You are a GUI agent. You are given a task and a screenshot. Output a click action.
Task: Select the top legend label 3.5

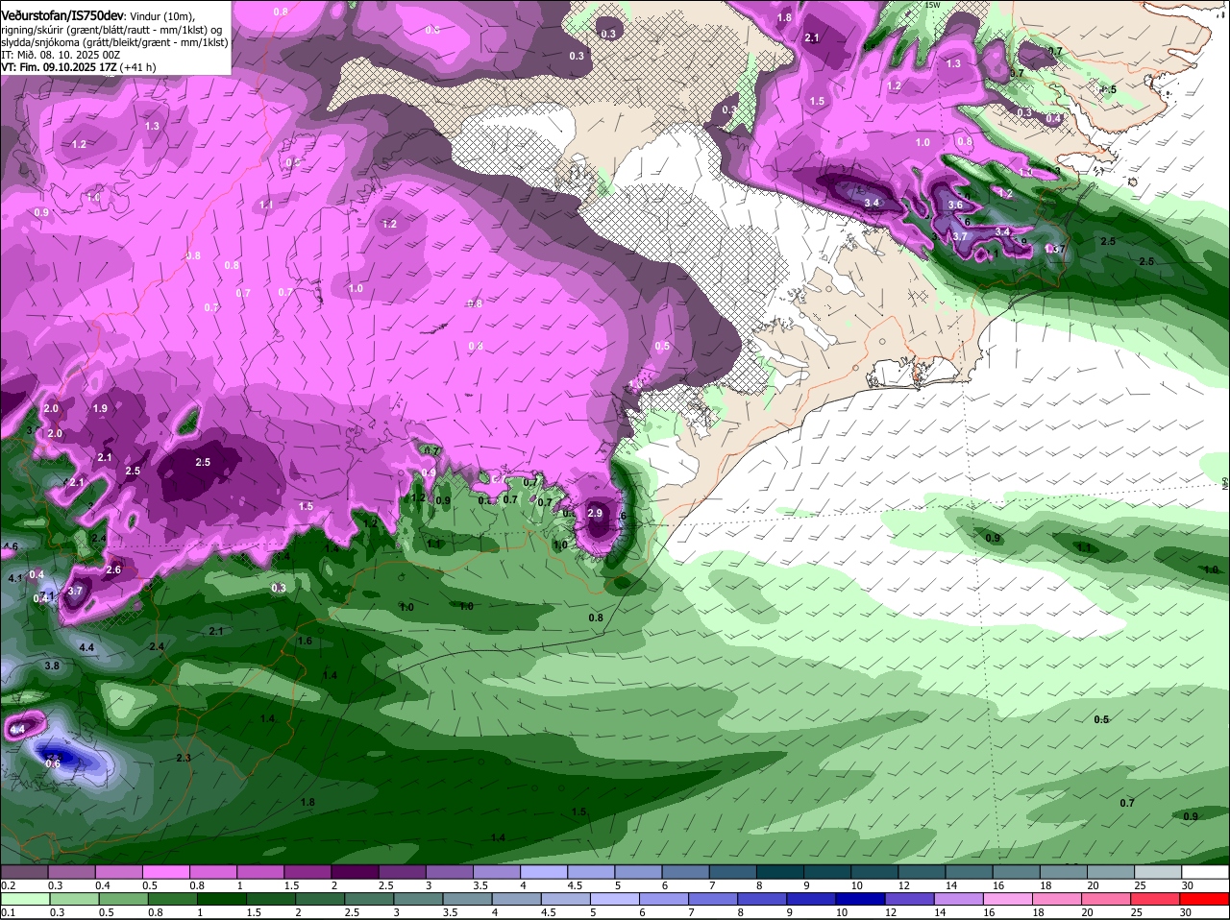pyautogui.click(x=480, y=885)
